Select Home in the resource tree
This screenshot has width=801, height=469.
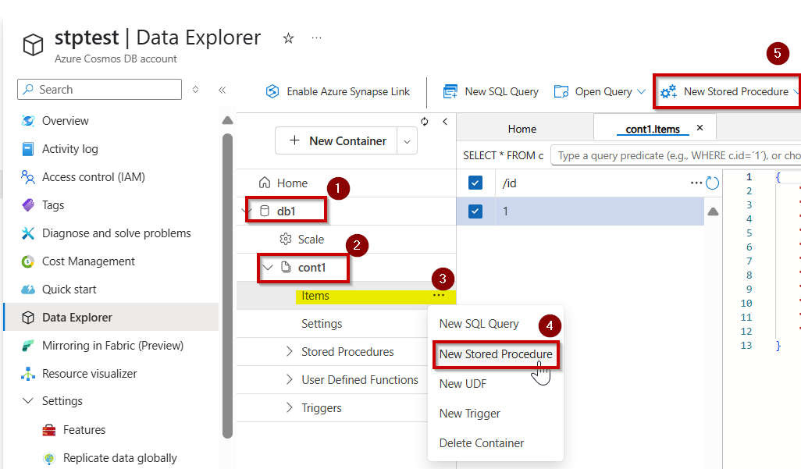tap(292, 183)
